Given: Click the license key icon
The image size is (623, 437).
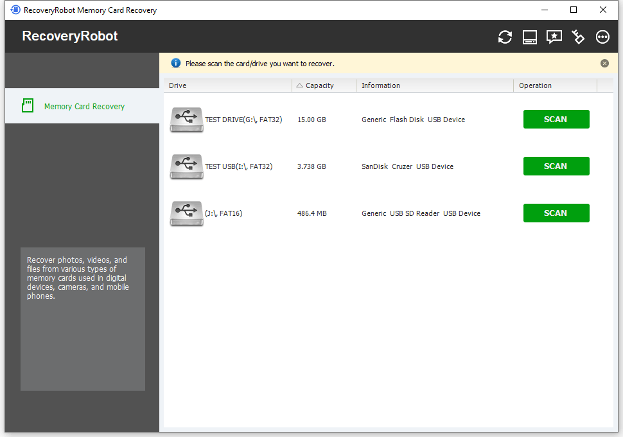Looking at the screenshot, I should 578,37.
